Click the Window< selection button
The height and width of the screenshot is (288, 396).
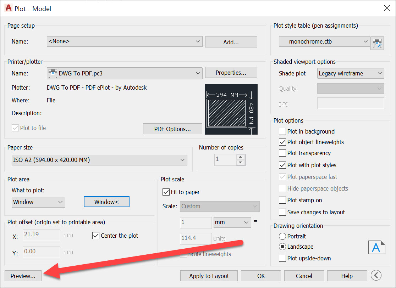pos(106,202)
